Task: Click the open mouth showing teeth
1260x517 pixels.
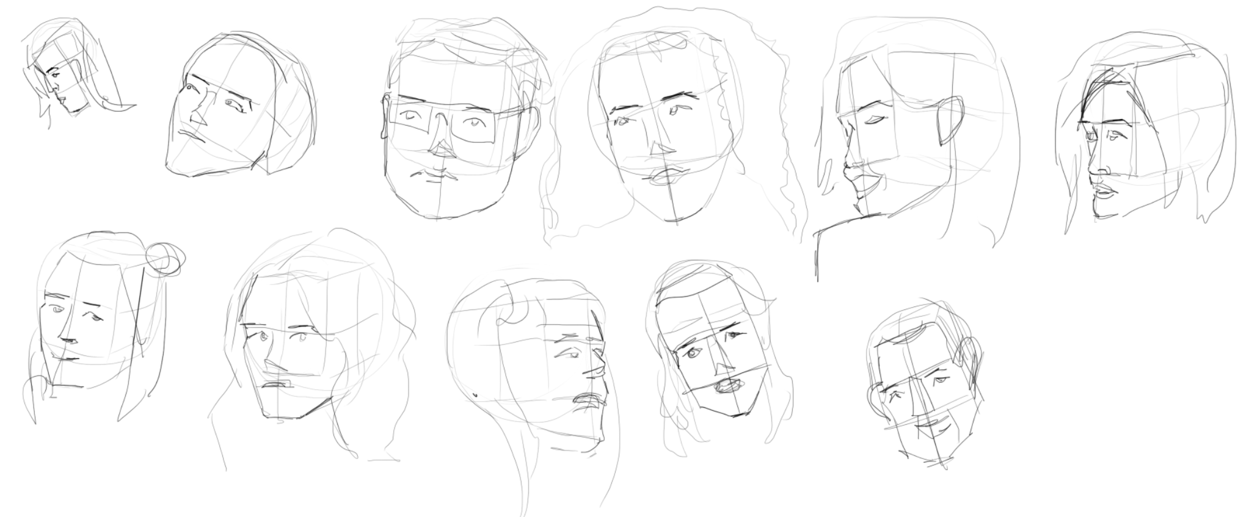Action: tap(728, 386)
